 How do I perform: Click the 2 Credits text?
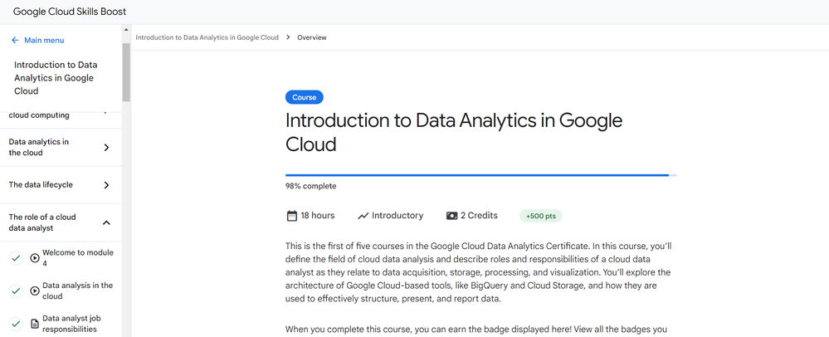tap(479, 216)
